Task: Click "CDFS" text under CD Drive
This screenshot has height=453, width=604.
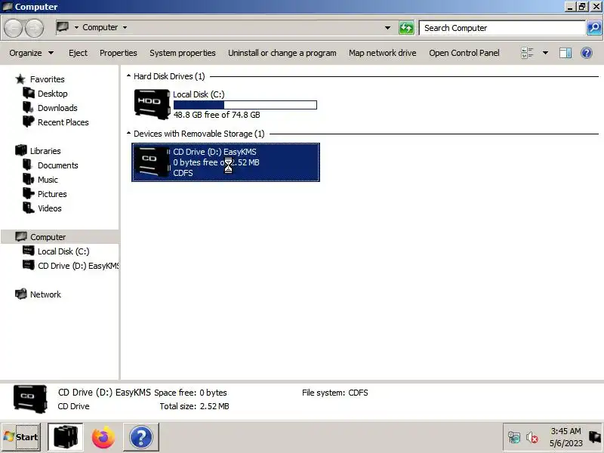Action: (x=183, y=173)
